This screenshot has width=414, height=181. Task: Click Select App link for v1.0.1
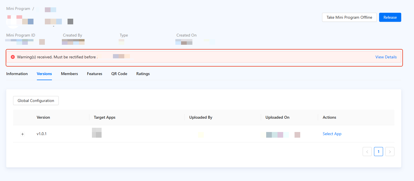(332, 134)
